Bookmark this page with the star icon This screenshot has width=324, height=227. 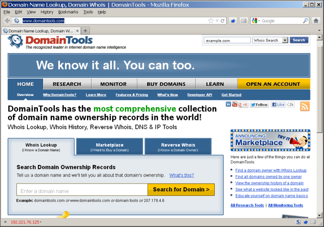[x=211, y=21]
